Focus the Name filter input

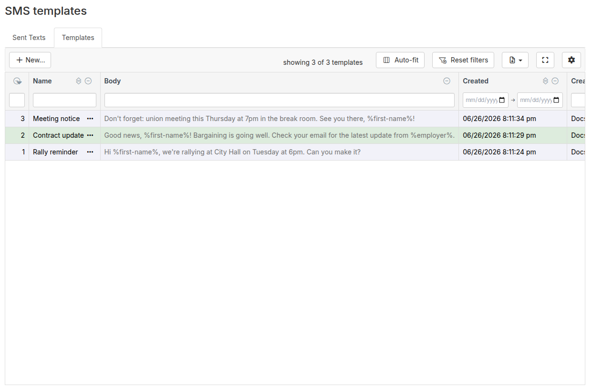[64, 100]
